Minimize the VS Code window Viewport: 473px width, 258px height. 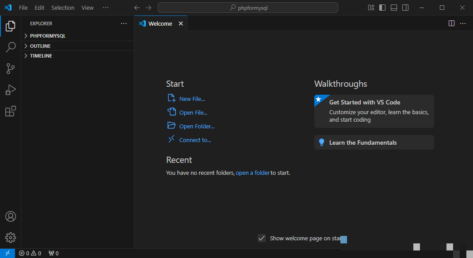click(422, 8)
